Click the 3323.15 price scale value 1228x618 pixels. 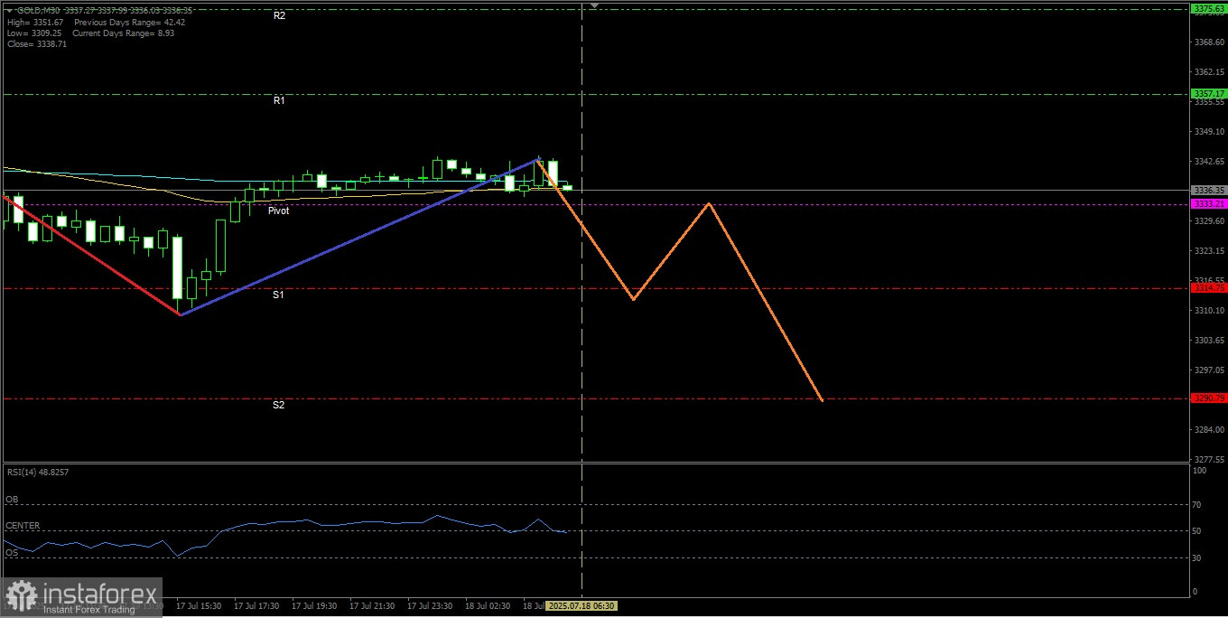point(1208,250)
